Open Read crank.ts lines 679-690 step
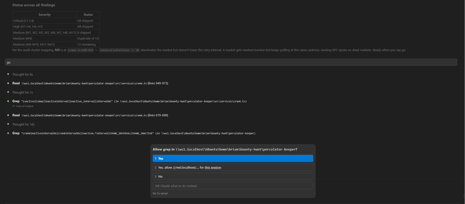The width and height of the screenshot is (465, 204). pyautogui.click(x=90, y=115)
